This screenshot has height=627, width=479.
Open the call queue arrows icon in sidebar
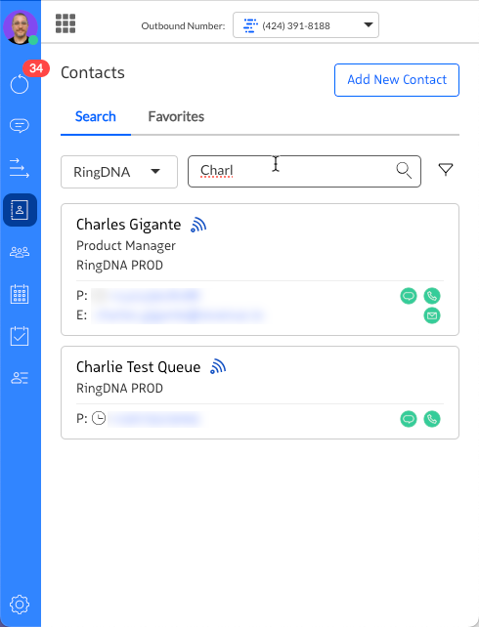(20, 168)
